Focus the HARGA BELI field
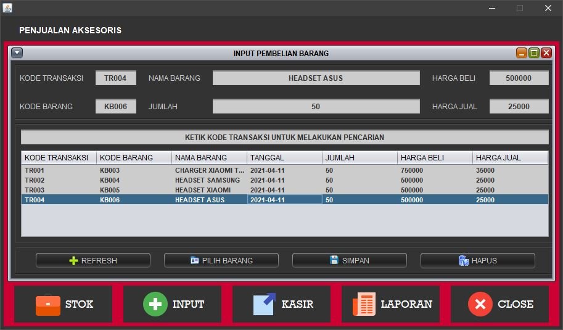This screenshot has width=563, height=330. [x=519, y=78]
